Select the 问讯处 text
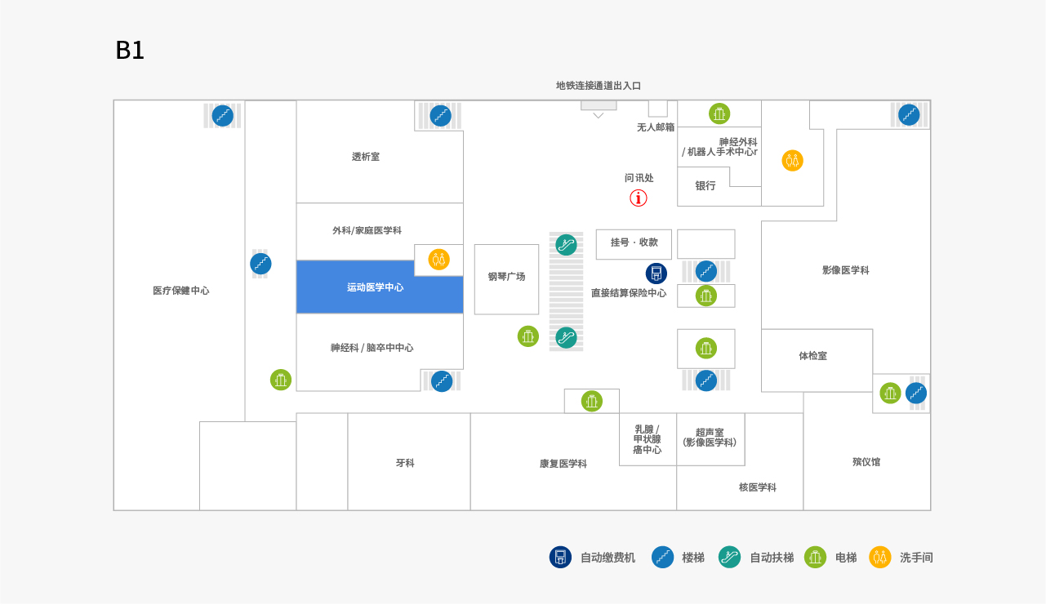 pos(639,178)
